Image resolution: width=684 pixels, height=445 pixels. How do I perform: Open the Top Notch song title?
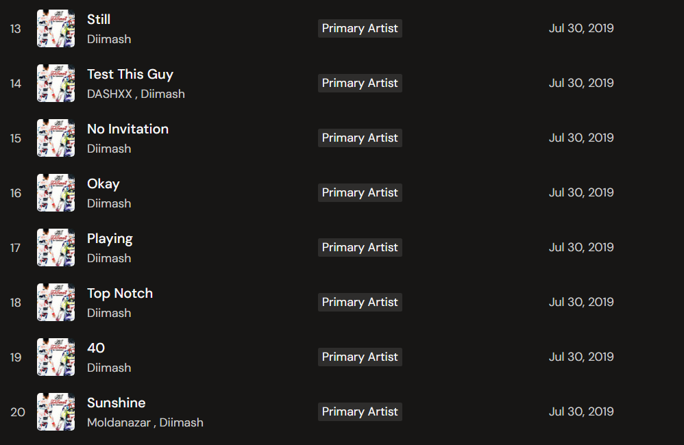[x=120, y=293]
